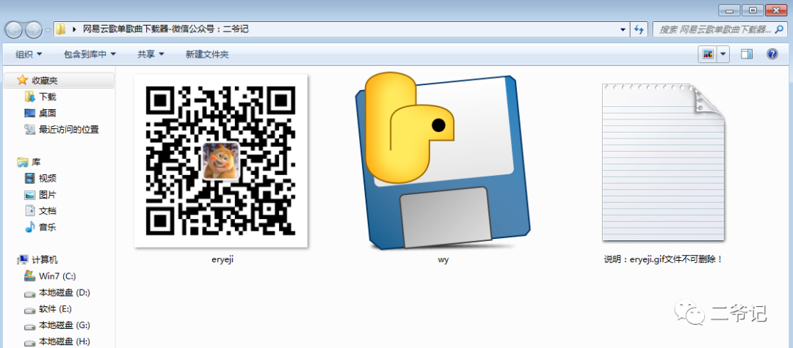793x348 pixels.
Task: Click the 视频 film icon
Action: click(x=30, y=178)
